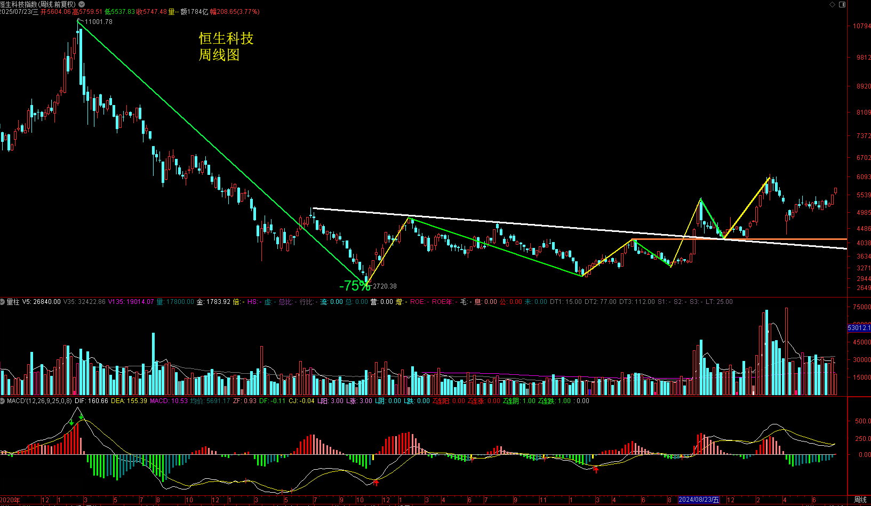Viewport: 871px width, 506px height.
Task: Click the magenta MACD: 10.53 reading
Action: pos(169,401)
